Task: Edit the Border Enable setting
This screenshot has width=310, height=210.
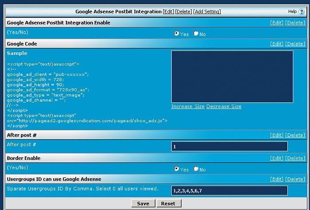Action: pyautogui.click(x=277, y=158)
